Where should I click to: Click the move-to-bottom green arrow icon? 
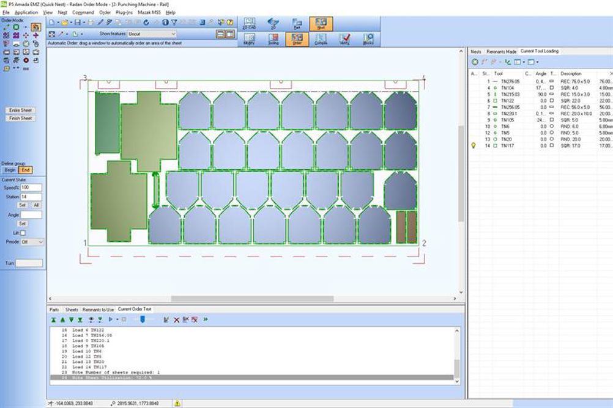tap(80, 320)
